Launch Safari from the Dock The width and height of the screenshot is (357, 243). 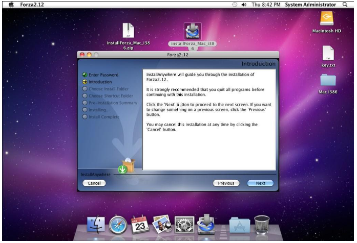coord(118,225)
